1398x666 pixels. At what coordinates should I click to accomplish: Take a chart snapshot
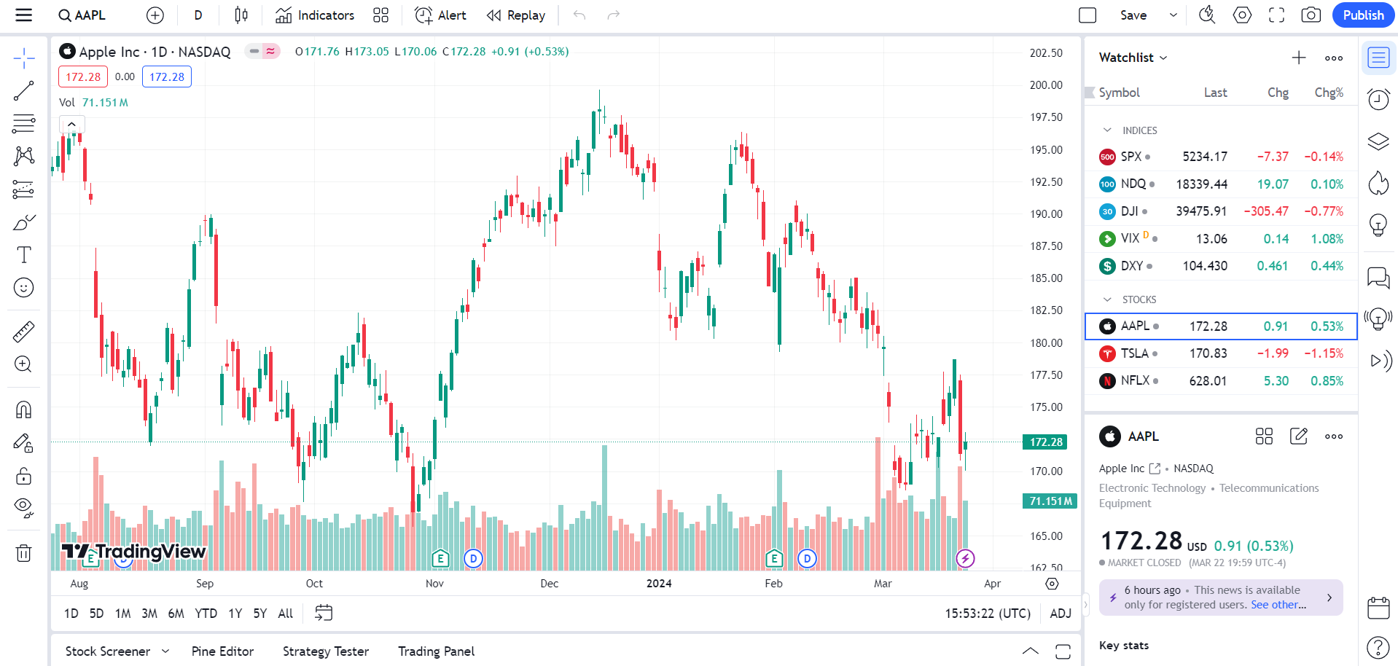click(x=1311, y=15)
